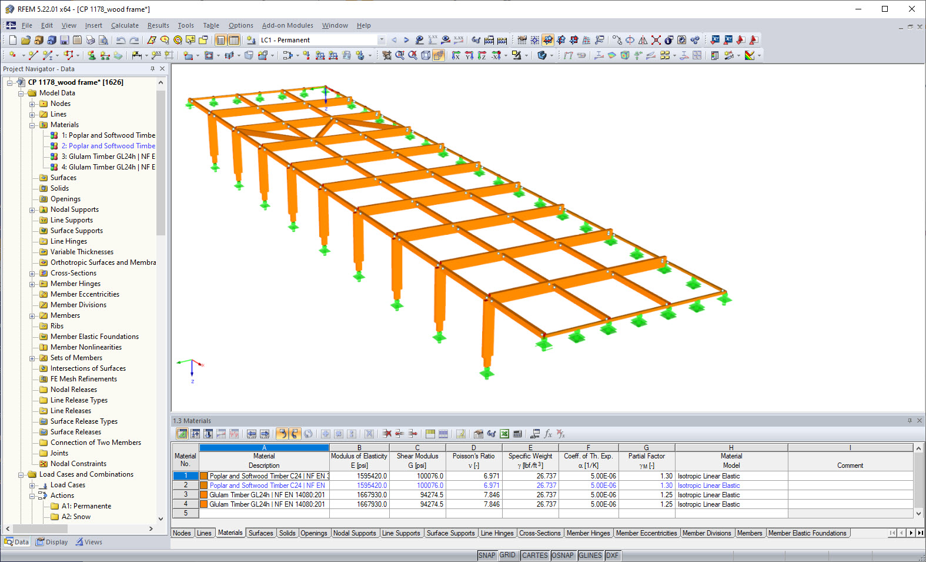Toggle the Table panel display button
The image size is (926, 562).
[x=233, y=40]
